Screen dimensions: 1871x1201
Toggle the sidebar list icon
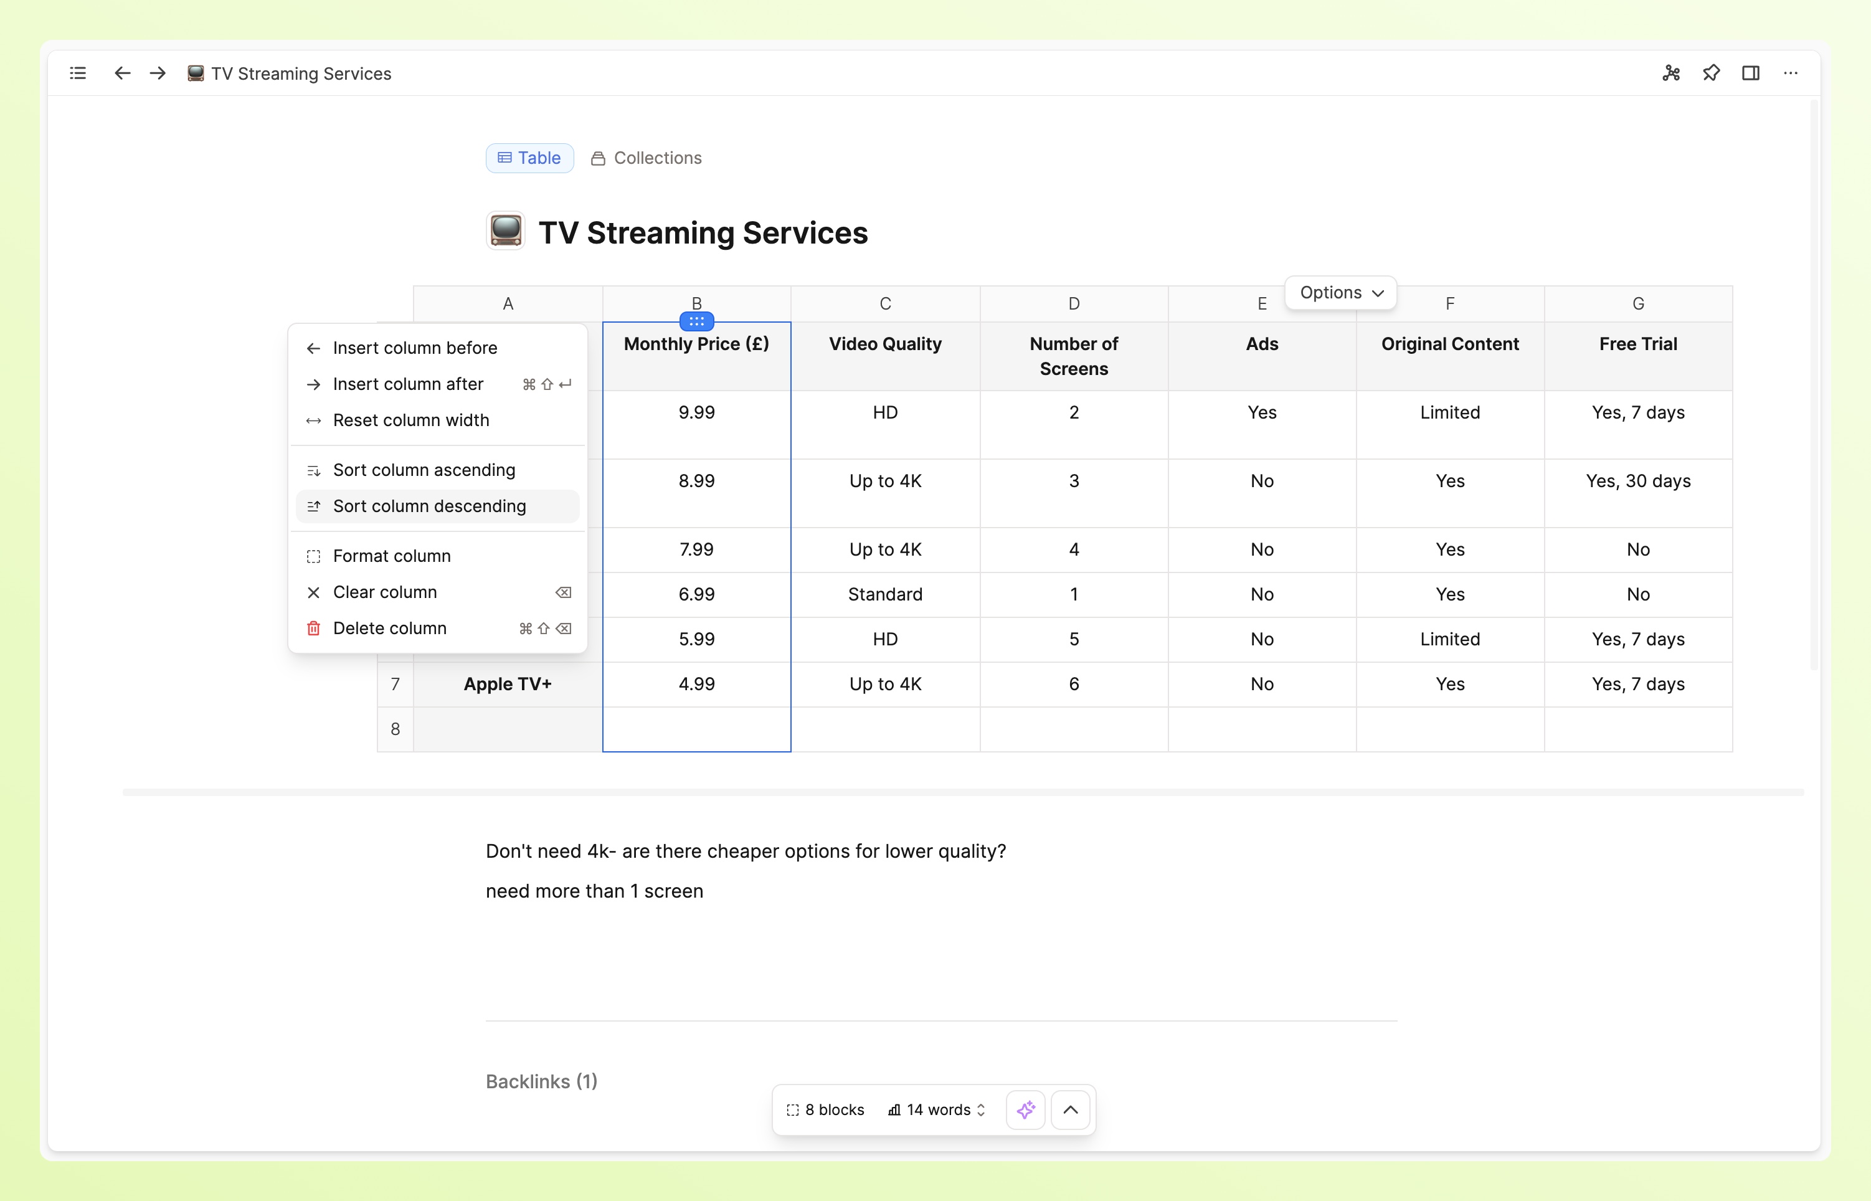point(78,74)
